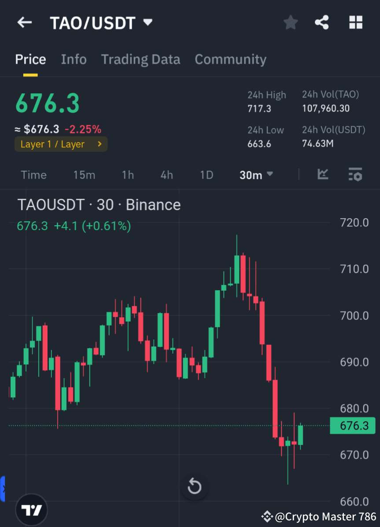Open chart indicators icon
The height and width of the screenshot is (527, 380).
pos(323,174)
